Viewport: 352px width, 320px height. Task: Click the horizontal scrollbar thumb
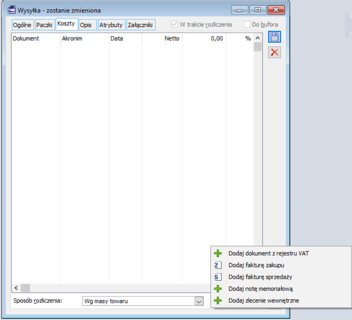pyautogui.click(x=25, y=288)
